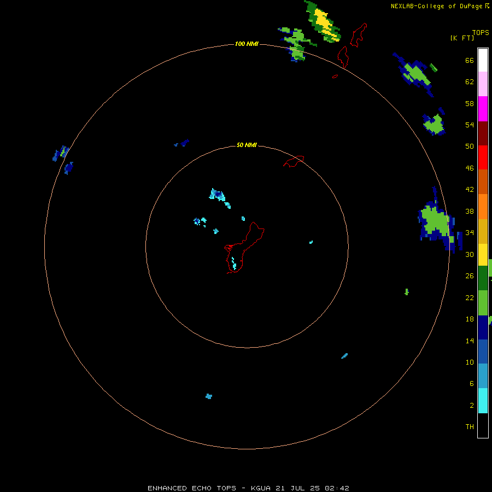
Task: Click the 26 value on the legend
Action: (x=470, y=276)
